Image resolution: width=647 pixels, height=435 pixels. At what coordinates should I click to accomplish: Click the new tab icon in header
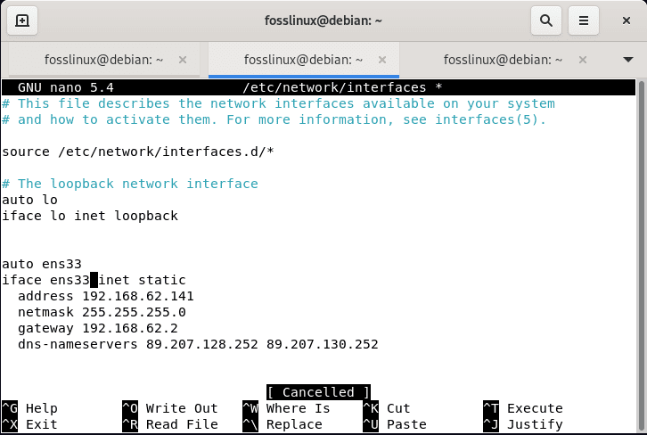coord(22,21)
